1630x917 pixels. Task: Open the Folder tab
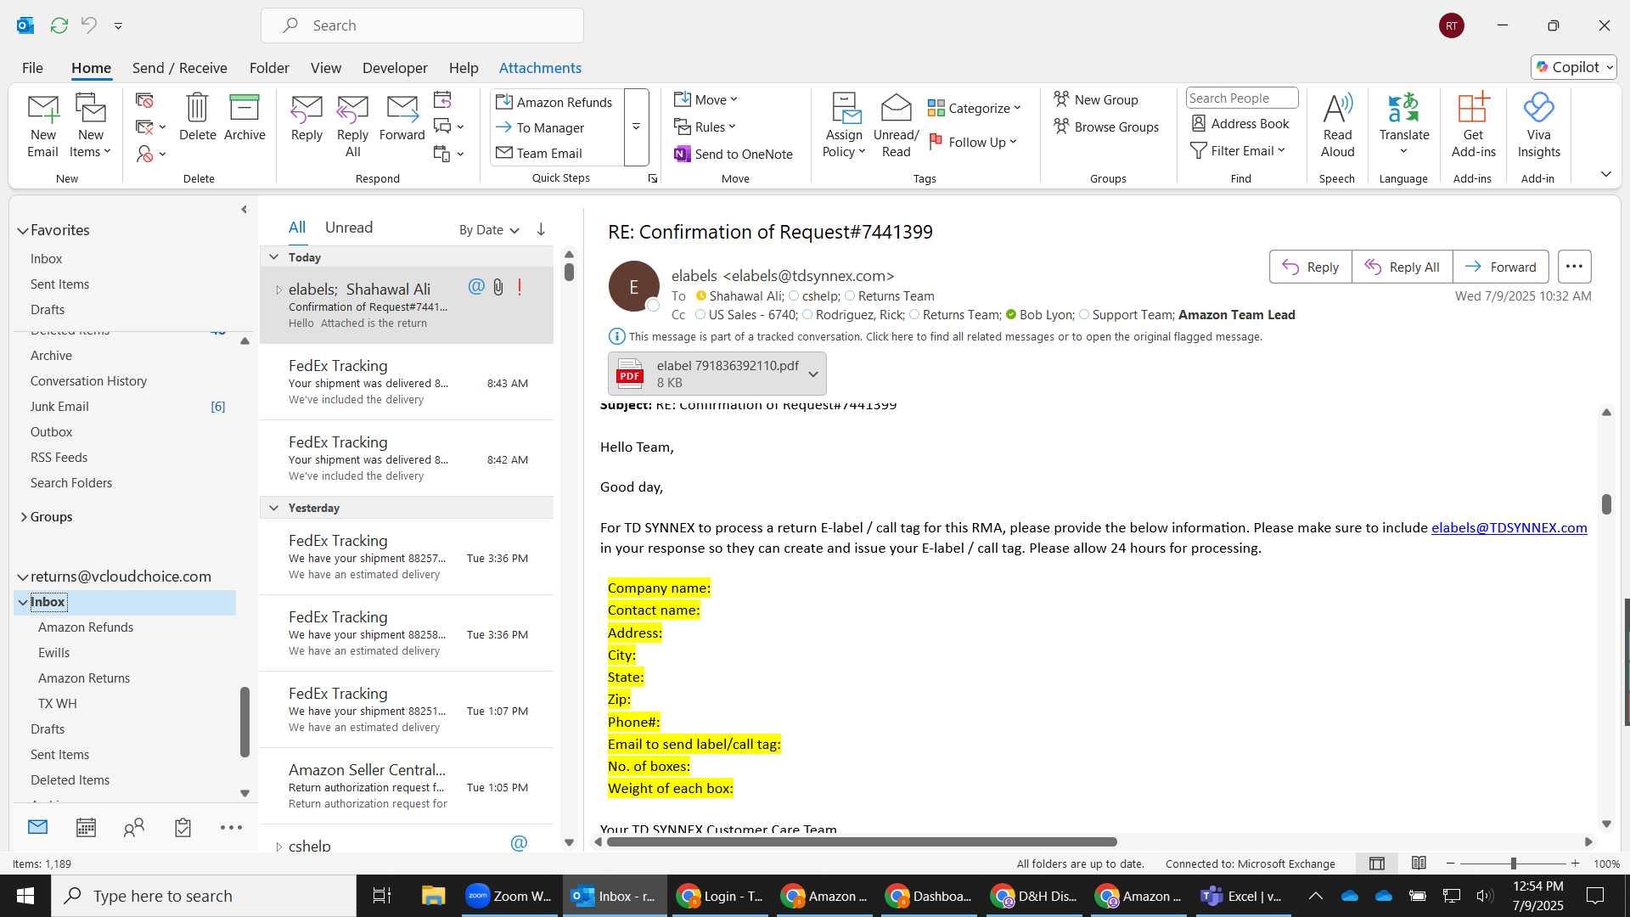click(x=269, y=67)
